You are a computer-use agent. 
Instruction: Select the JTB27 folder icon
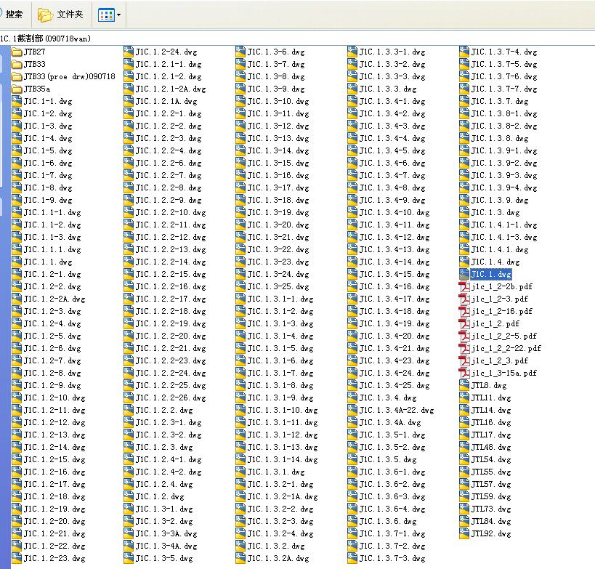point(16,52)
